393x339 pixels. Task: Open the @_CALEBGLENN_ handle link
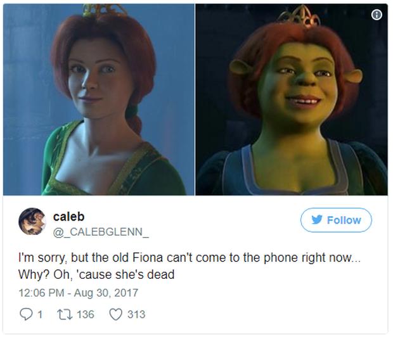coord(101,232)
